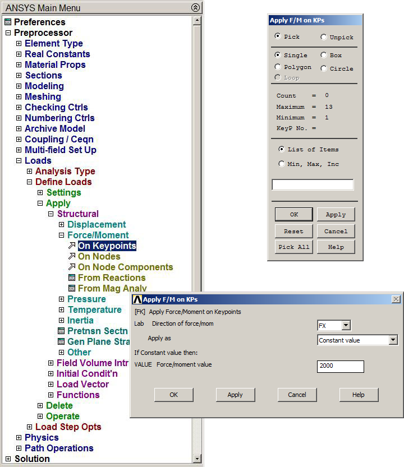Click the arrow icon beside On Nodes
This screenshot has height=467, width=404.
point(71,257)
